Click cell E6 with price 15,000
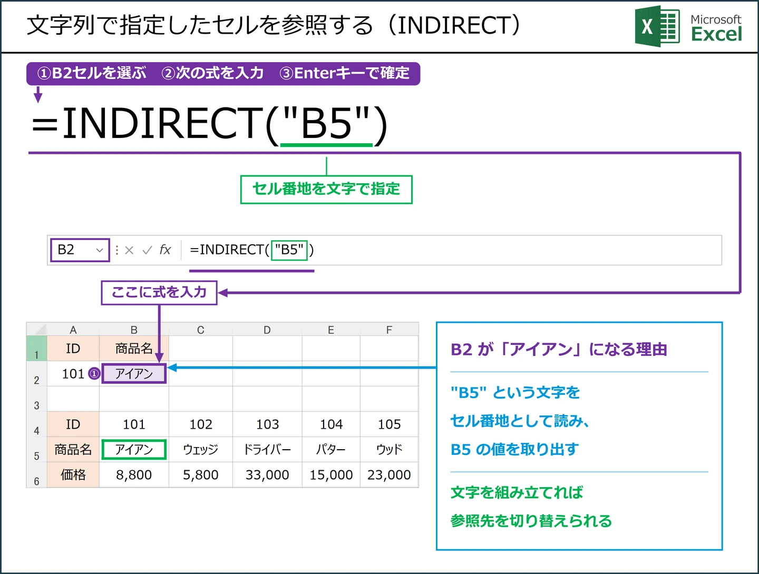The width and height of the screenshot is (759, 574). click(x=331, y=475)
